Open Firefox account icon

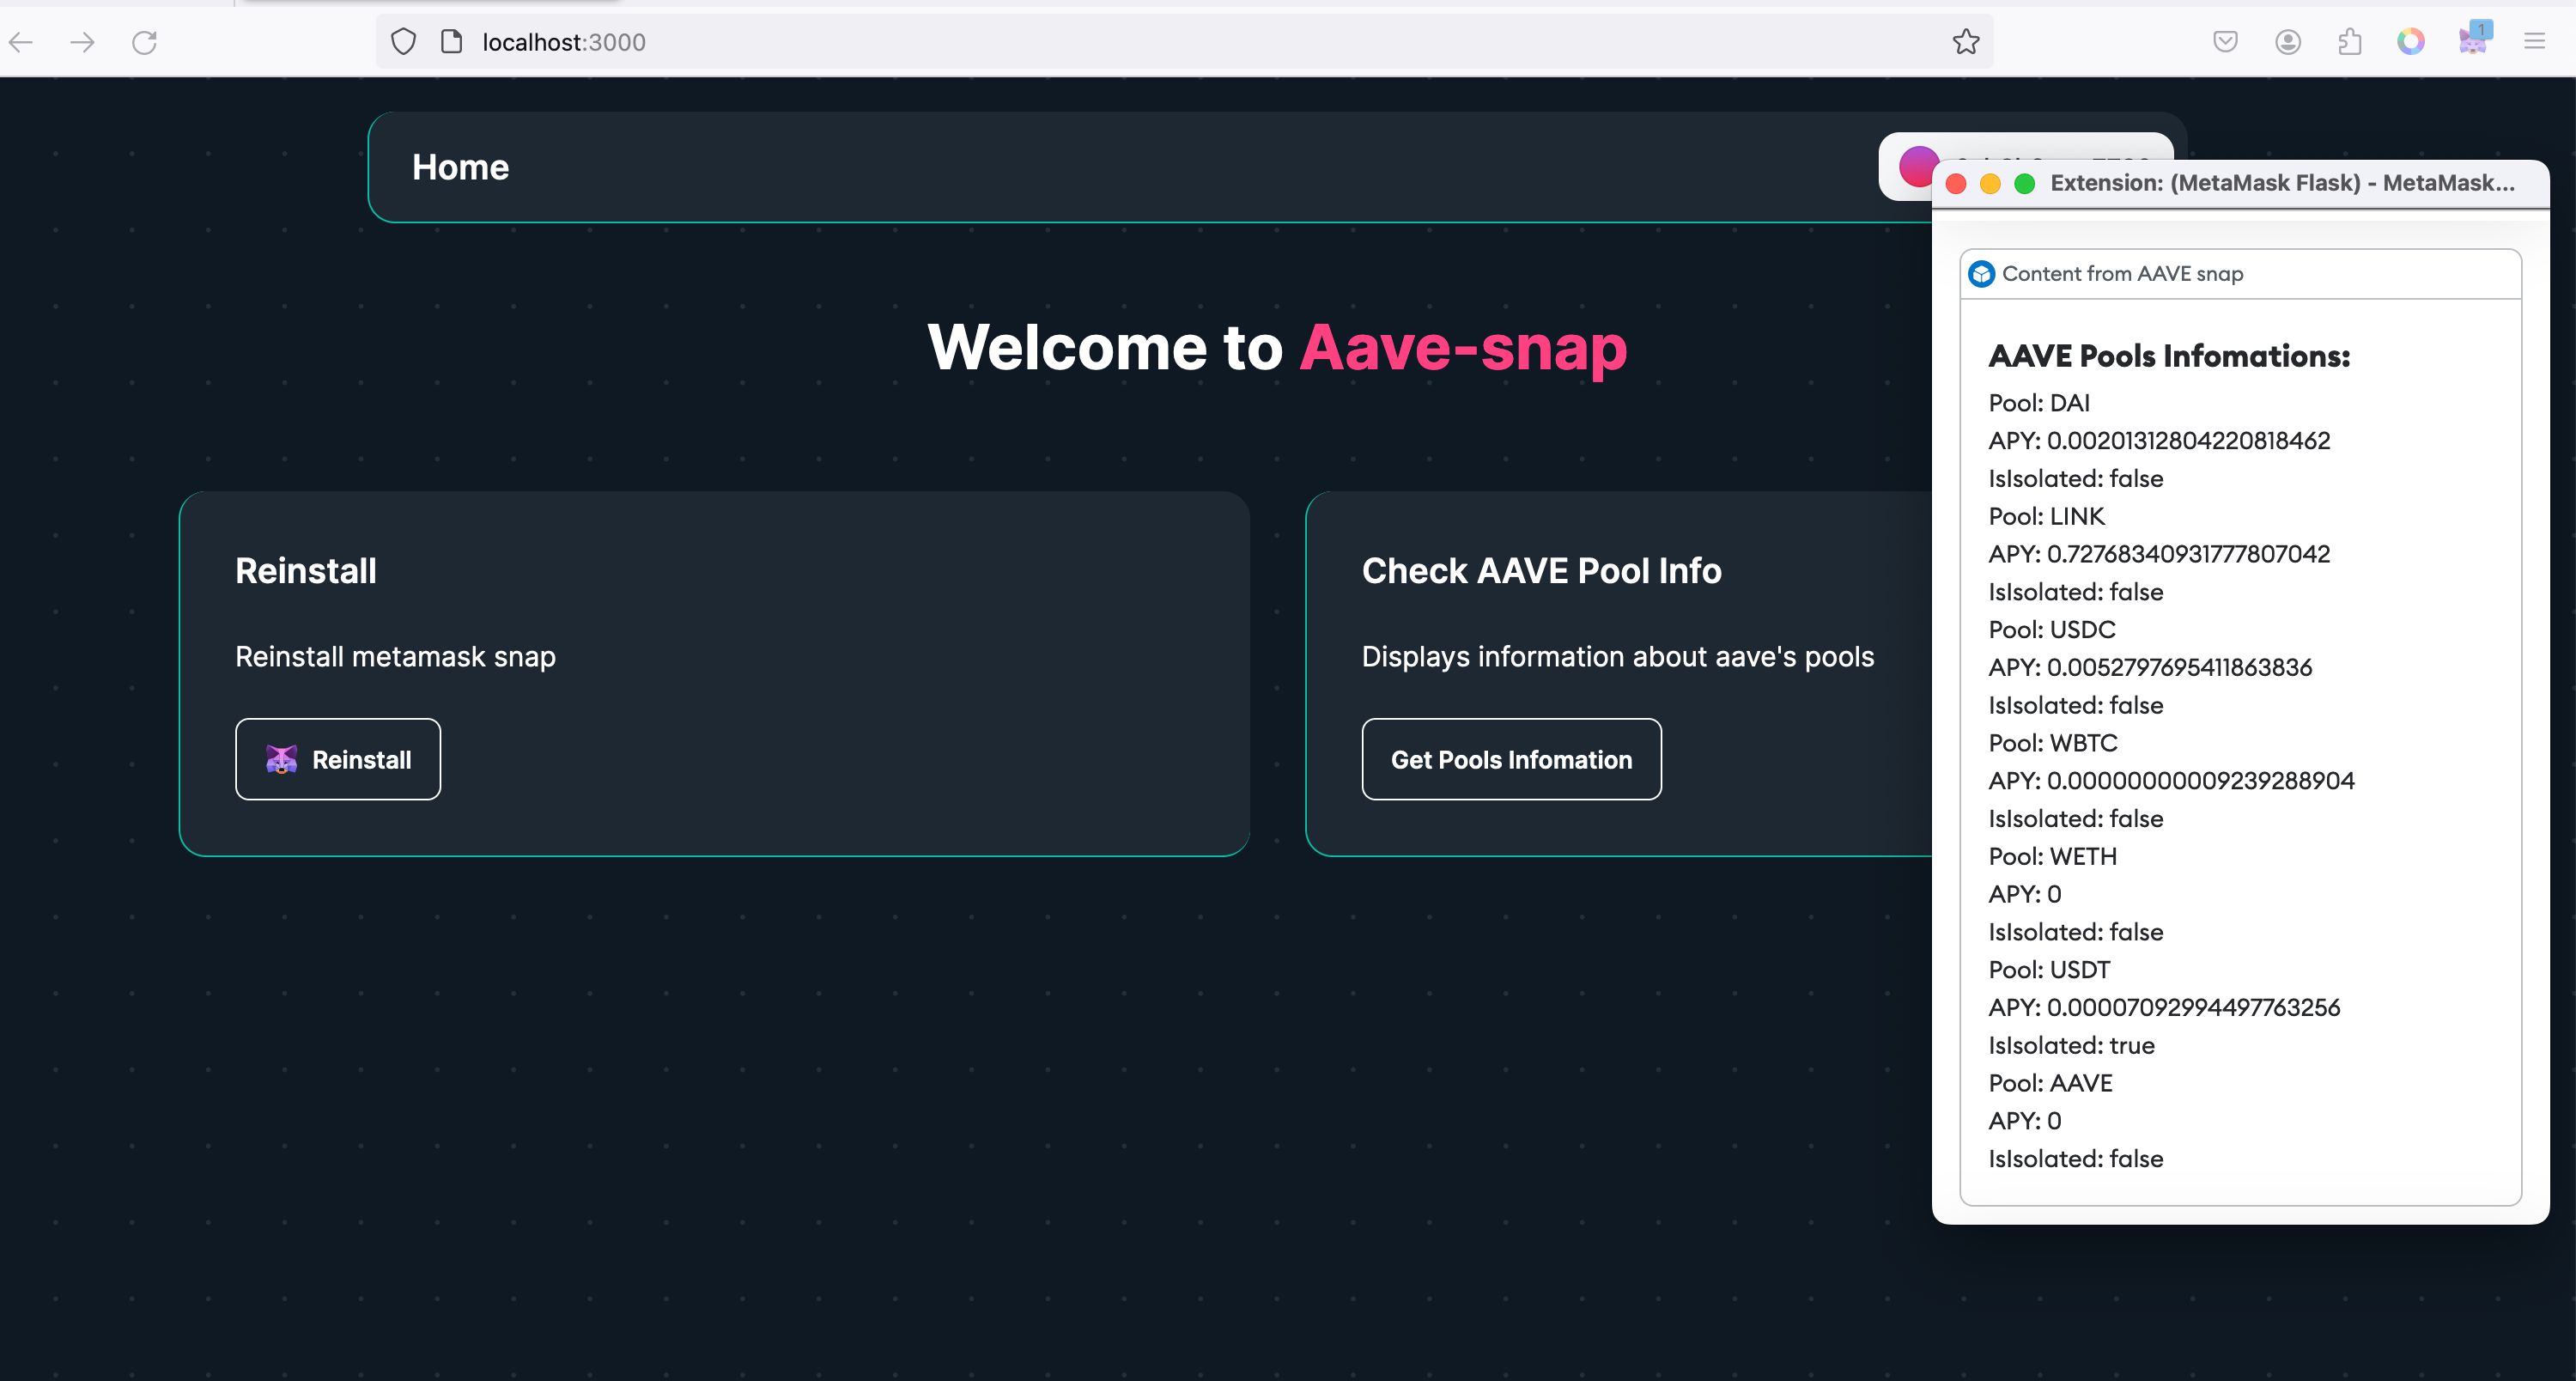[x=2288, y=42]
